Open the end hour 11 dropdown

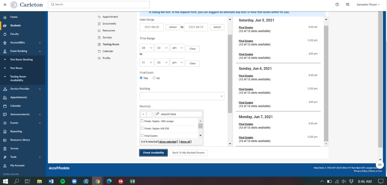pos(147,63)
